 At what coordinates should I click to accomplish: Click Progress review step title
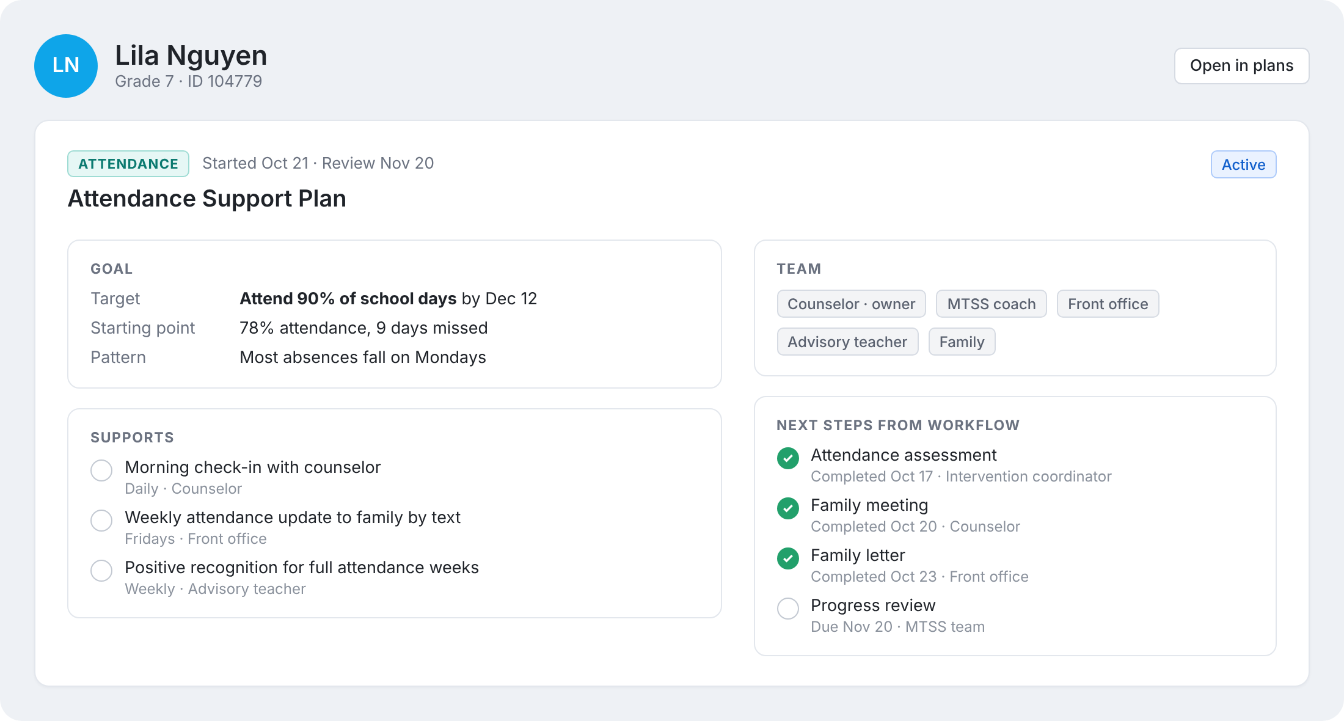(x=873, y=606)
